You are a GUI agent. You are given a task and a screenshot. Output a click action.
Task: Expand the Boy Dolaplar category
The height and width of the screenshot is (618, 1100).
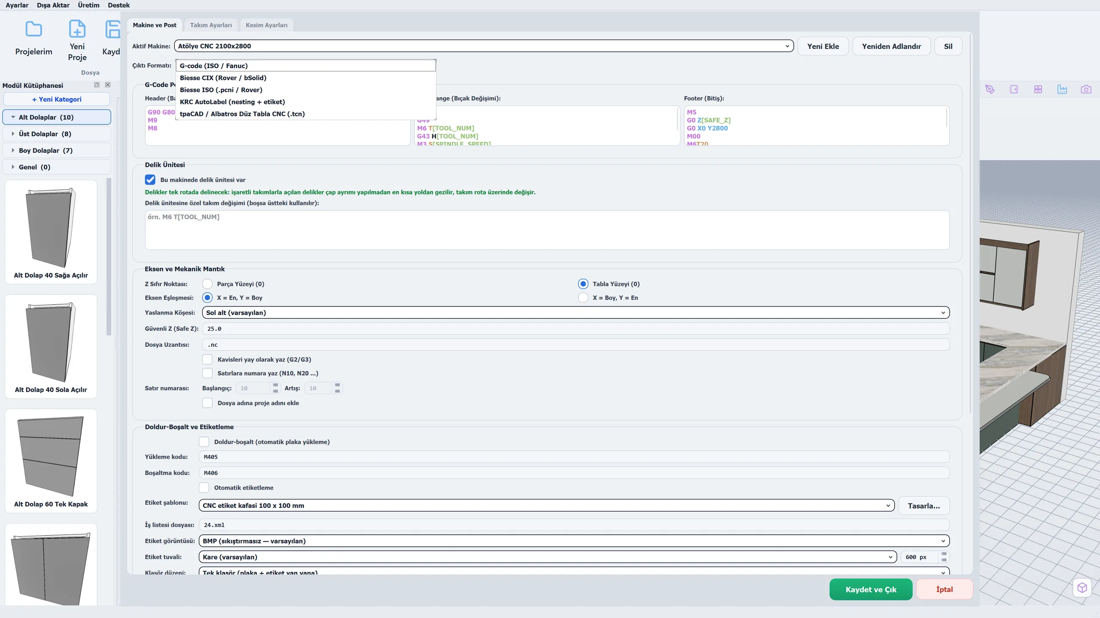point(57,150)
